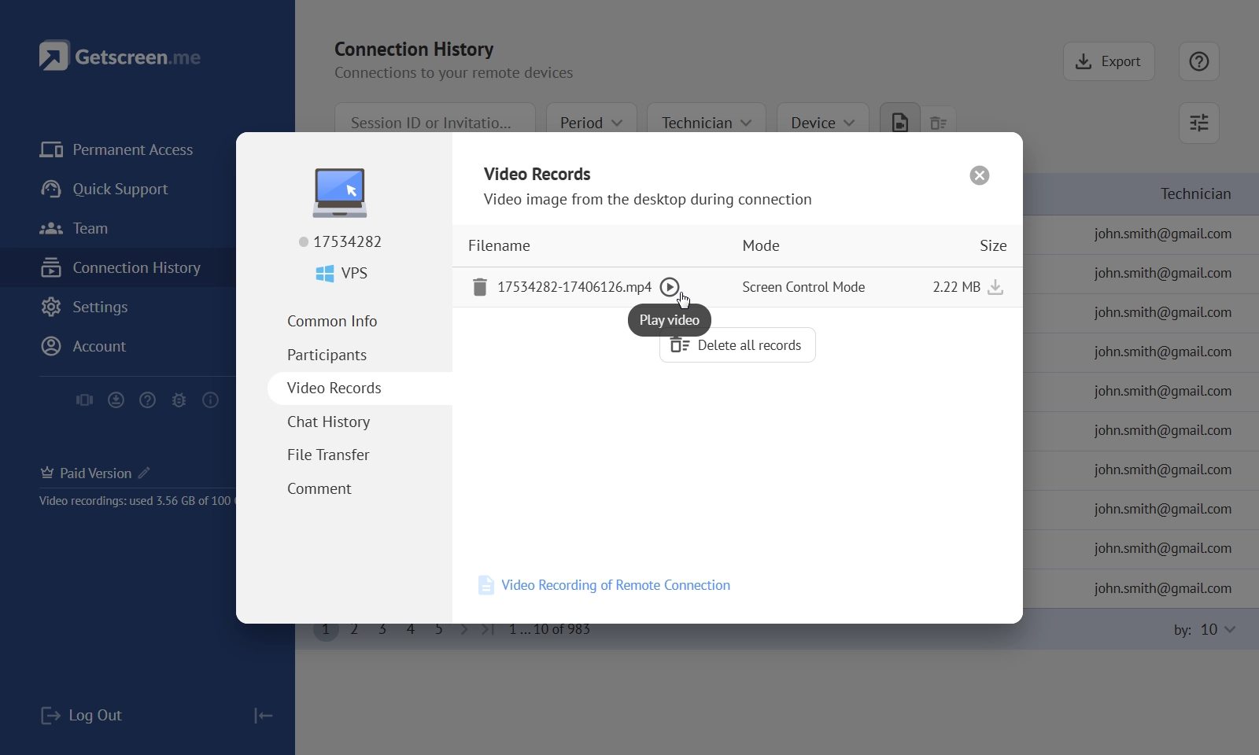Open the table settings sliders icon

(1198, 123)
